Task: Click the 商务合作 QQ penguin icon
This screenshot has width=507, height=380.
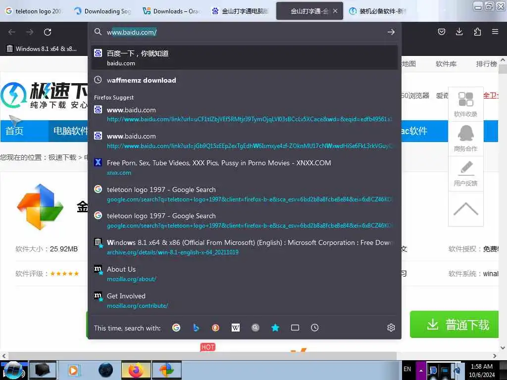Action: [465, 139]
